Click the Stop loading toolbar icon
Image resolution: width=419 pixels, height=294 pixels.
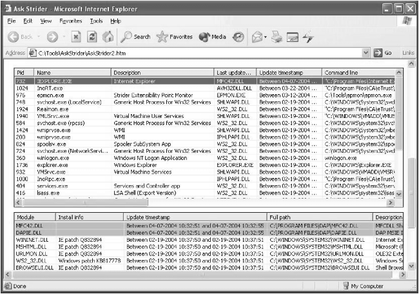pyautogui.click(x=76, y=37)
